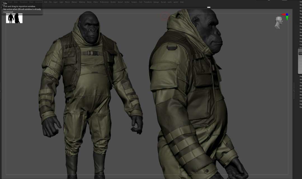Viewport: 302px width, 179px height.
Task: Open the Help menu
Action: (182, 2)
